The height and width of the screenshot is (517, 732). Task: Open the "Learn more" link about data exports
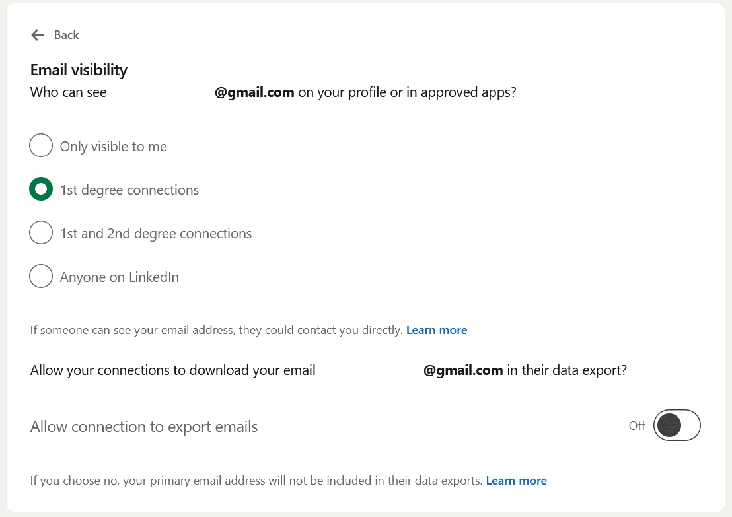point(516,480)
